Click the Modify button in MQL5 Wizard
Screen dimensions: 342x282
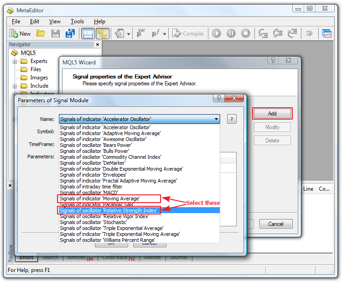coord(272,127)
